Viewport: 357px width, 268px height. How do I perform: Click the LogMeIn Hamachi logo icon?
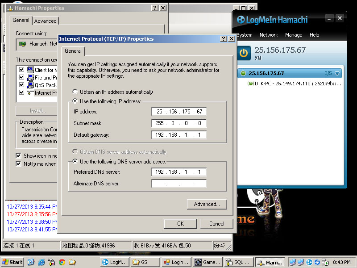(241, 20)
